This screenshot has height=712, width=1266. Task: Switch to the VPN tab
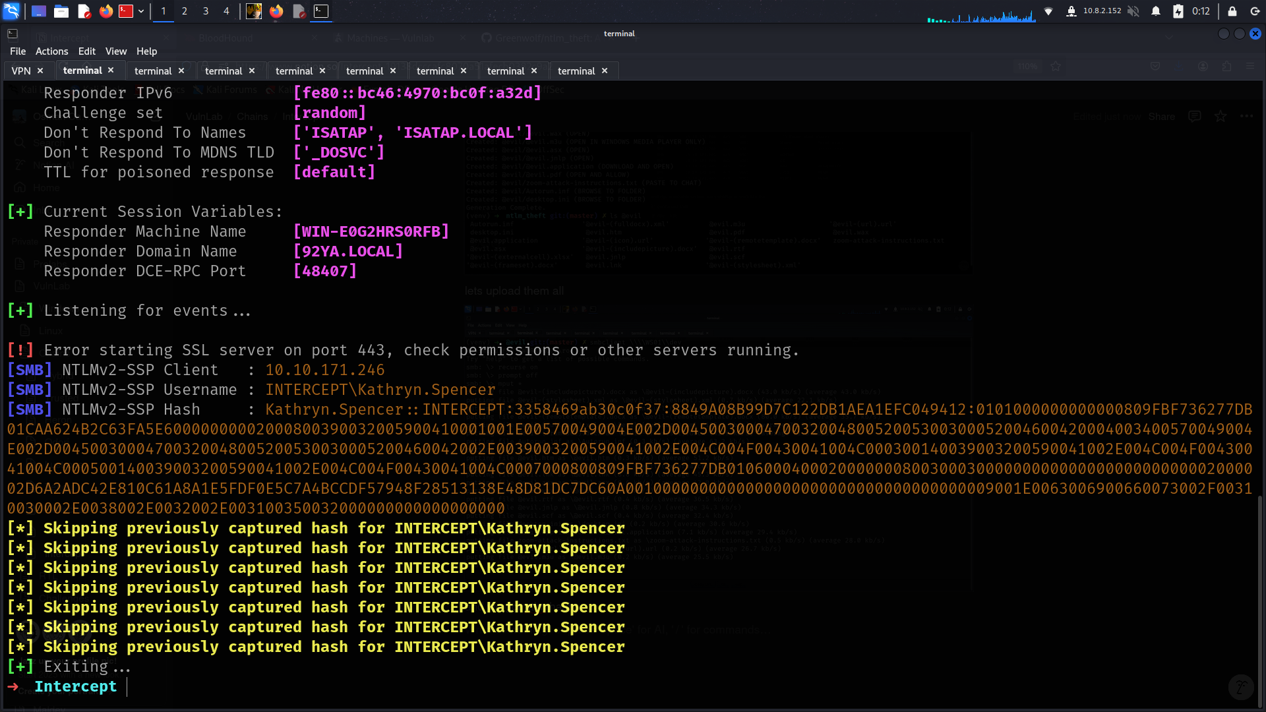[x=21, y=71]
